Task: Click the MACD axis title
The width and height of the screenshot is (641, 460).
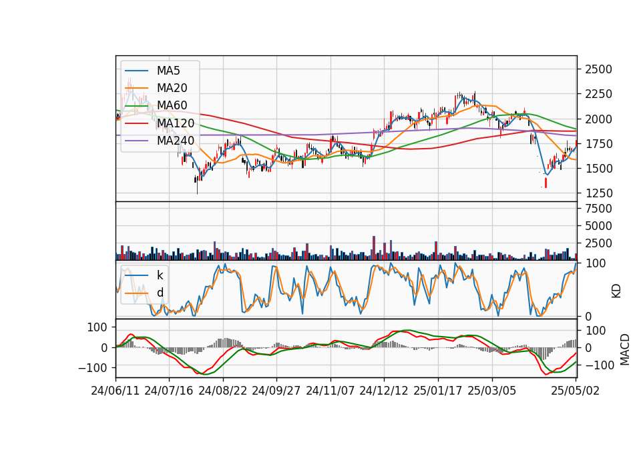Action: coord(625,349)
